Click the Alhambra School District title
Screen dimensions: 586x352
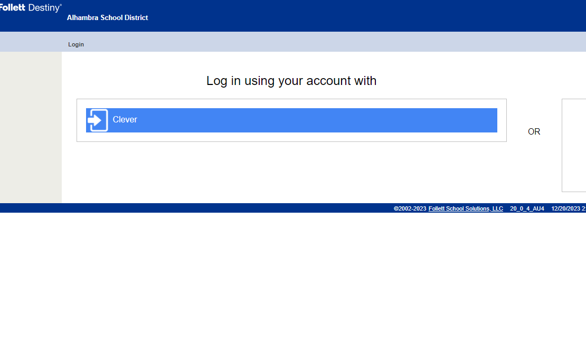(107, 17)
